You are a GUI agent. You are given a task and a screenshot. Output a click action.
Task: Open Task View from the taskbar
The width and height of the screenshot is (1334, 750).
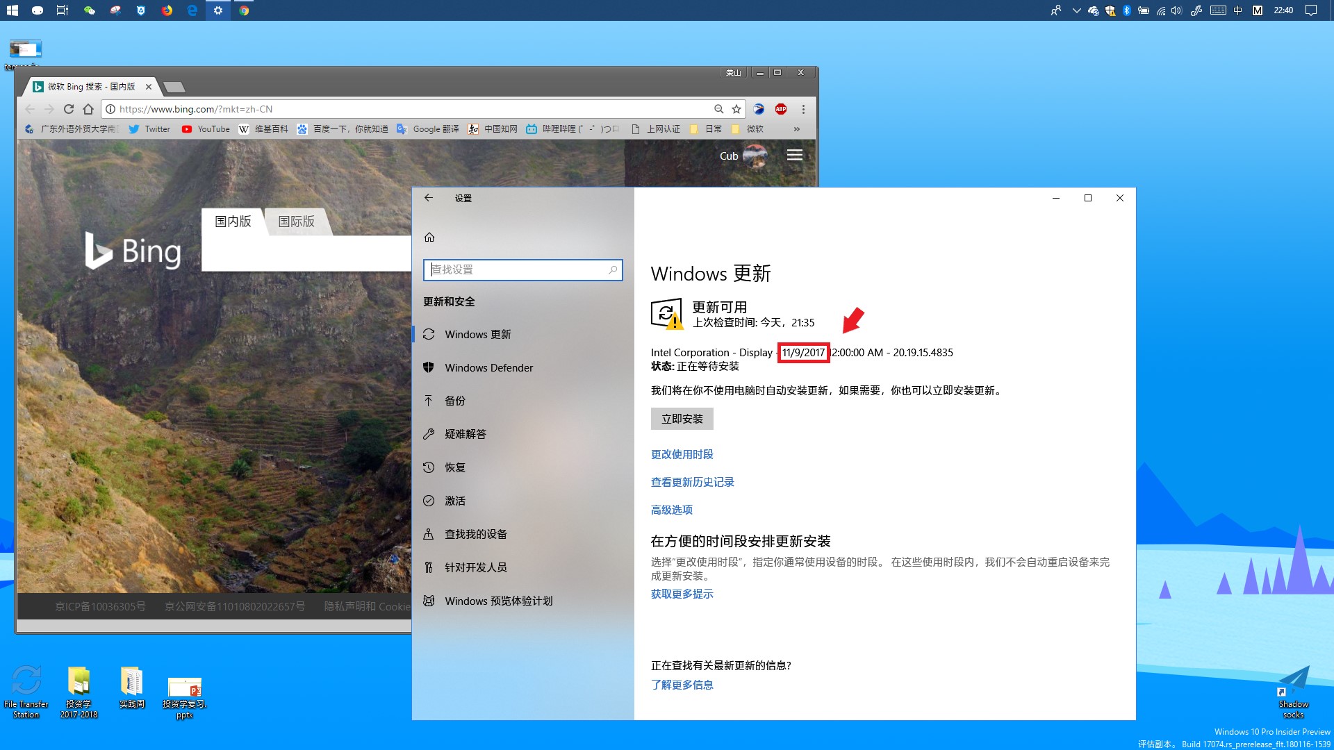pos(63,10)
